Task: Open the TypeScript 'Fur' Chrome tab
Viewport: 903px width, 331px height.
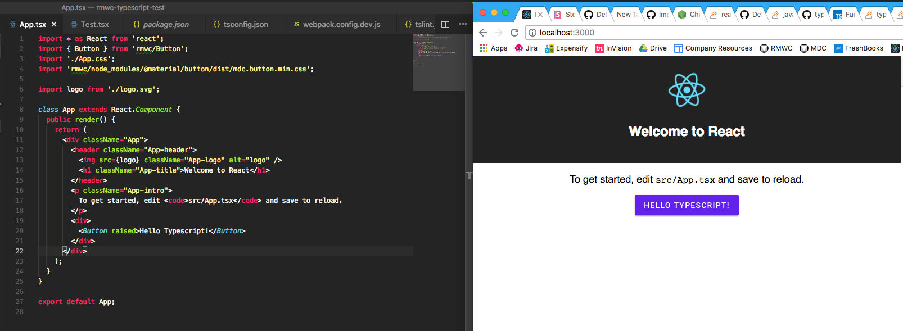Action: click(845, 15)
